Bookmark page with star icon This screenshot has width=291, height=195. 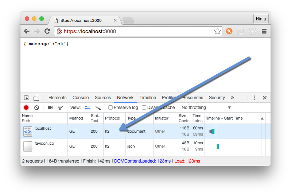[x=217, y=31]
